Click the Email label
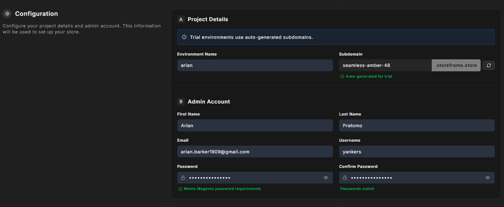The height and width of the screenshot is (207, 504). pyautogui.click(x=183, y=140)
